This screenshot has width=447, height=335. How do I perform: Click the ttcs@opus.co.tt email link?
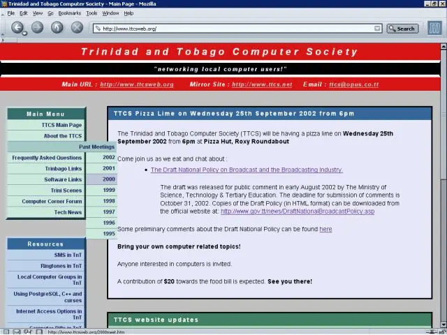coord(354,84)
